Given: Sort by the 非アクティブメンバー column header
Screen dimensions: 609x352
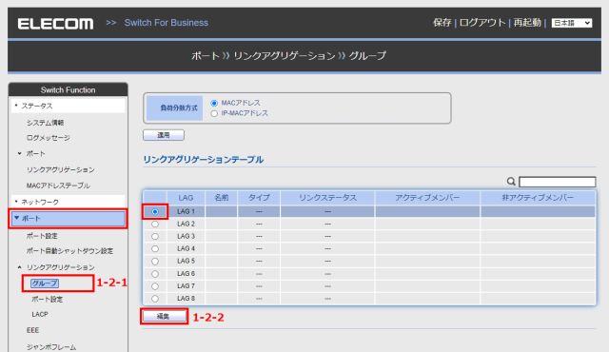Looking at the screenshot, I should click(x=538, y=198).
